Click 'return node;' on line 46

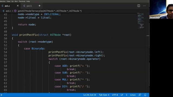pyautogui.click(x=27, y=25)
